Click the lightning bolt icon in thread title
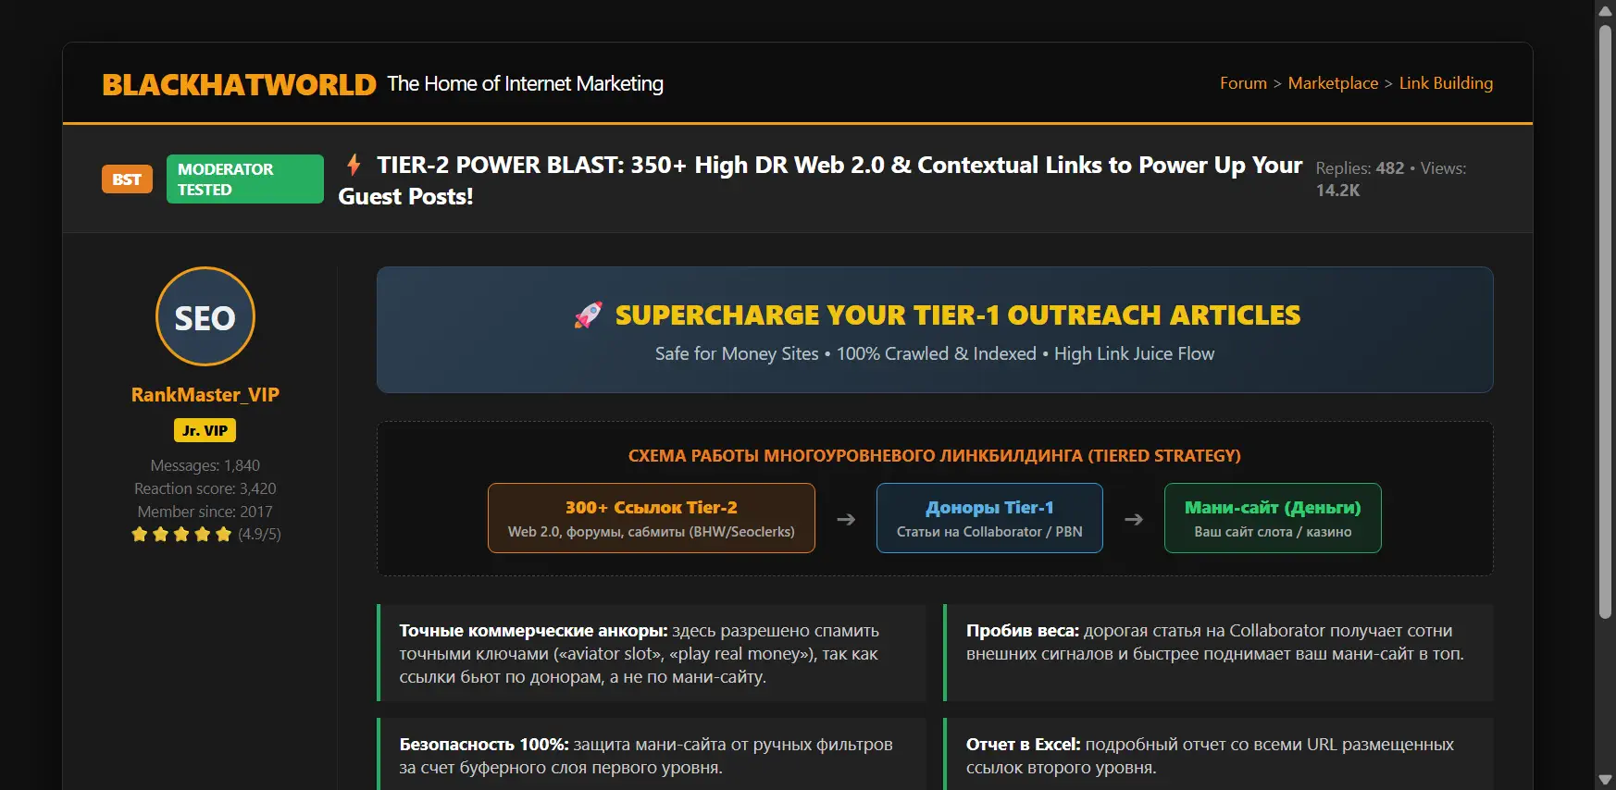Viewport: 1616px width, 790px height. tap(354, 165)
